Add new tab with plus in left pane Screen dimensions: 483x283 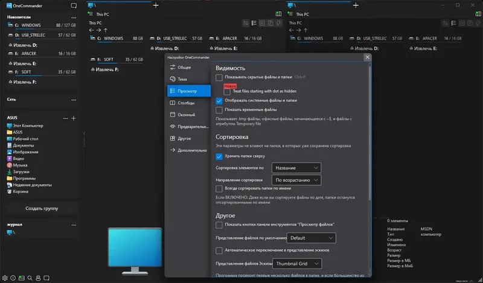click(x=156, y=5)
